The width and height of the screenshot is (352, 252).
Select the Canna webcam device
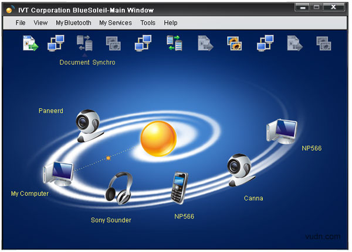point(241,170)
